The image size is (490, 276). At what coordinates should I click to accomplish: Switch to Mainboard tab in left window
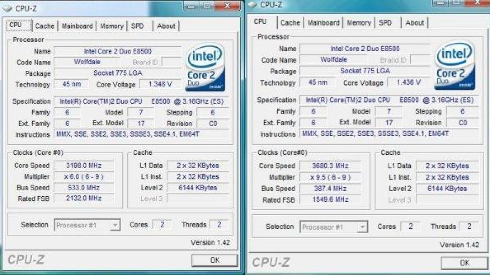coord(77,26)
